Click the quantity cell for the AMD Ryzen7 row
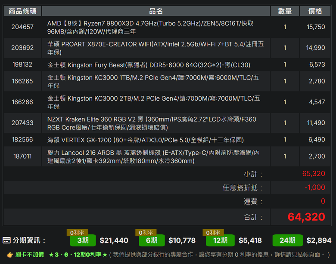Viewport: 336px width, 264px height. pyautogui.click(x=285, y=27)
